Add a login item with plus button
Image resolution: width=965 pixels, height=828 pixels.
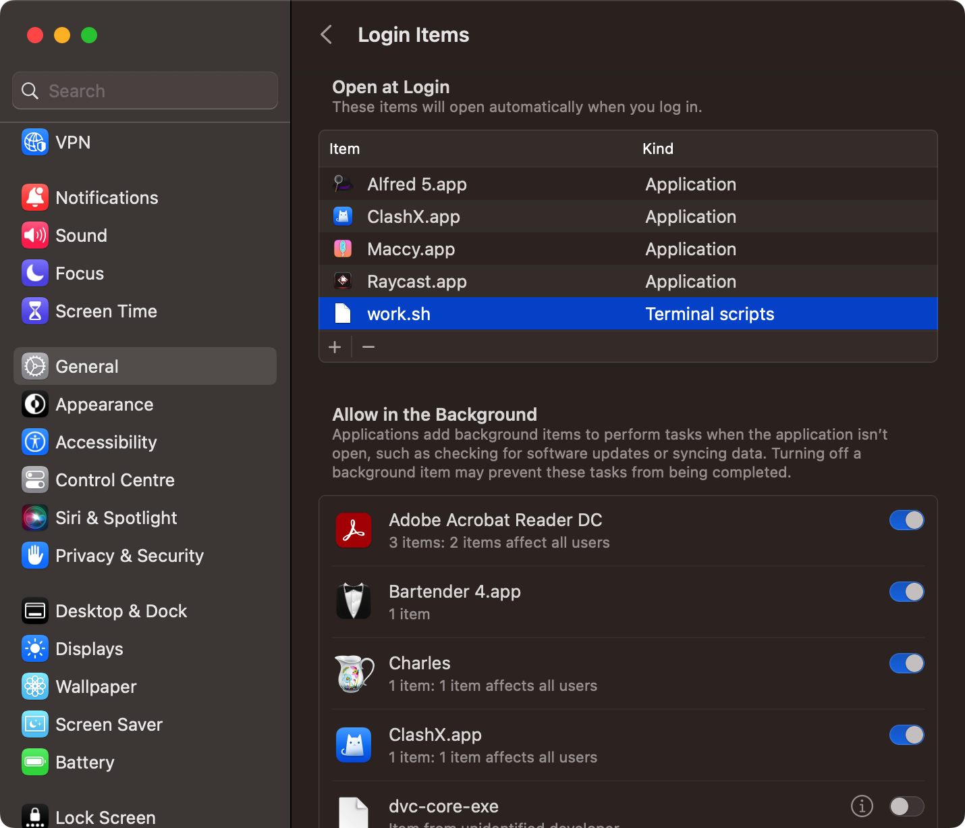(335, 347)
